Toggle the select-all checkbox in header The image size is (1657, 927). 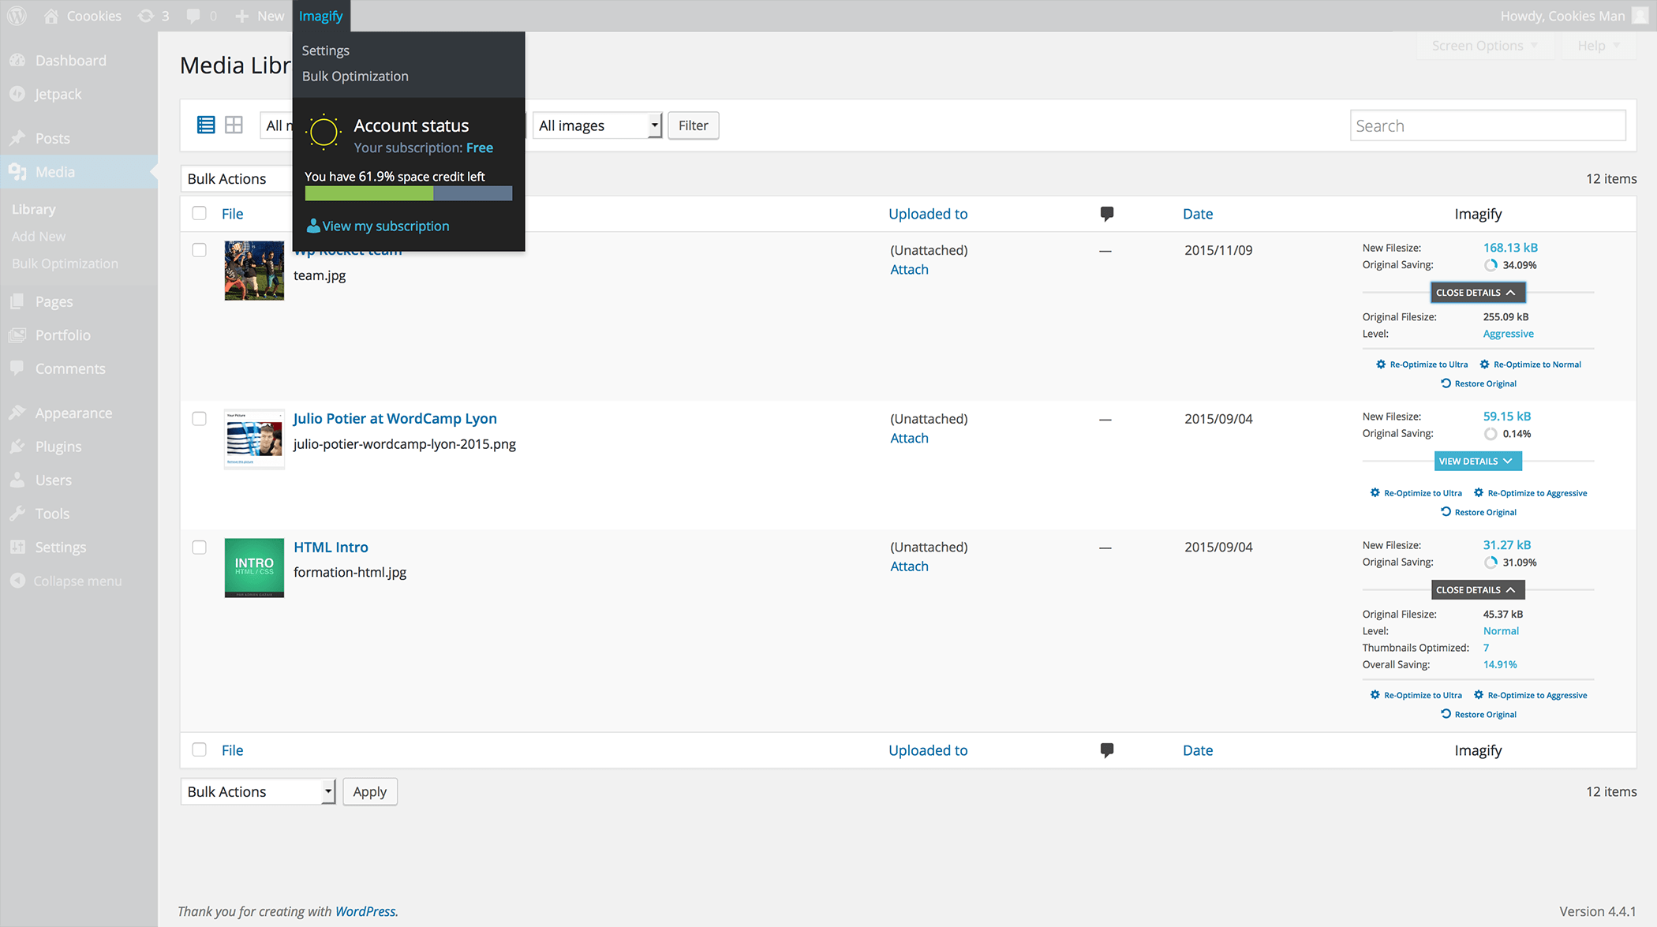coord(199,213)
